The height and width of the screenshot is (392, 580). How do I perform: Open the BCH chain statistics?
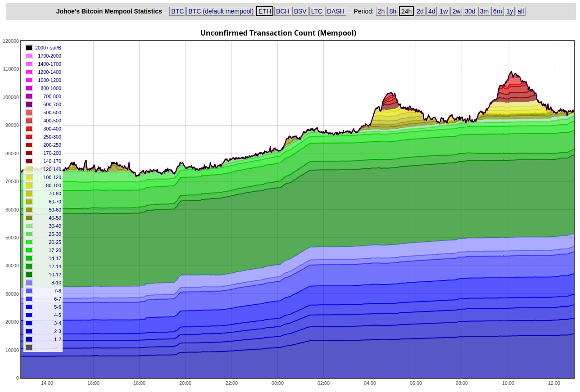click(282, 11)
